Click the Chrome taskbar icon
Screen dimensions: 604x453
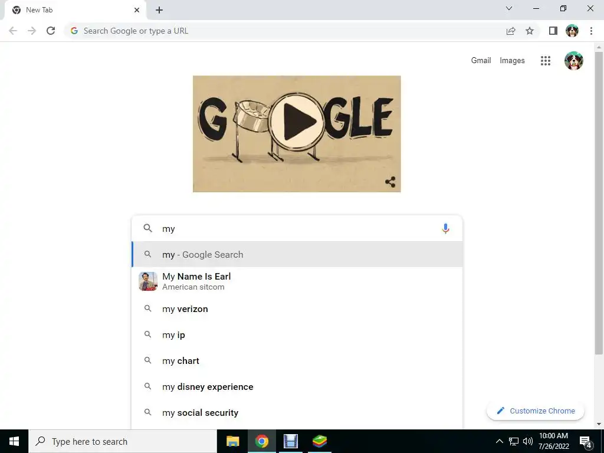click(261, 441)
